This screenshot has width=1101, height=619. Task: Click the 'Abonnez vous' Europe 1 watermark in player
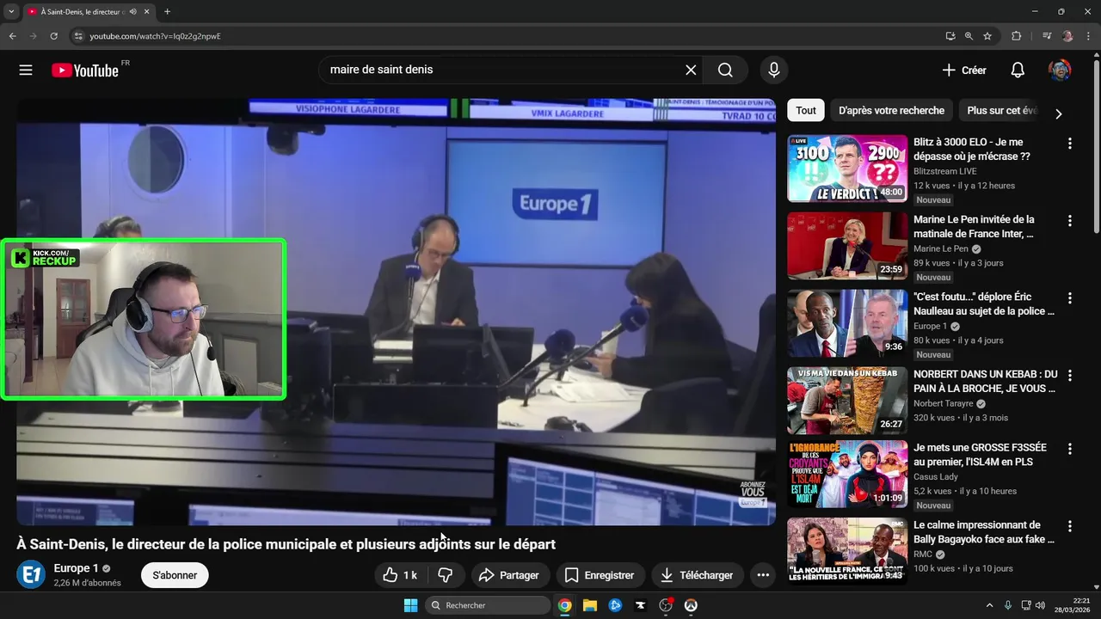pos(753,494)
